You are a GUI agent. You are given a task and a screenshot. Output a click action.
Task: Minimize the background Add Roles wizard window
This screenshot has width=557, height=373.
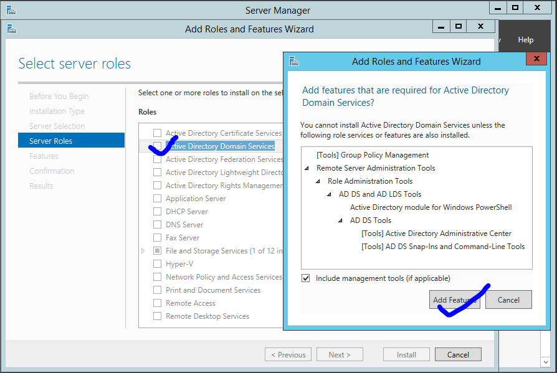(x=441, y=26)
